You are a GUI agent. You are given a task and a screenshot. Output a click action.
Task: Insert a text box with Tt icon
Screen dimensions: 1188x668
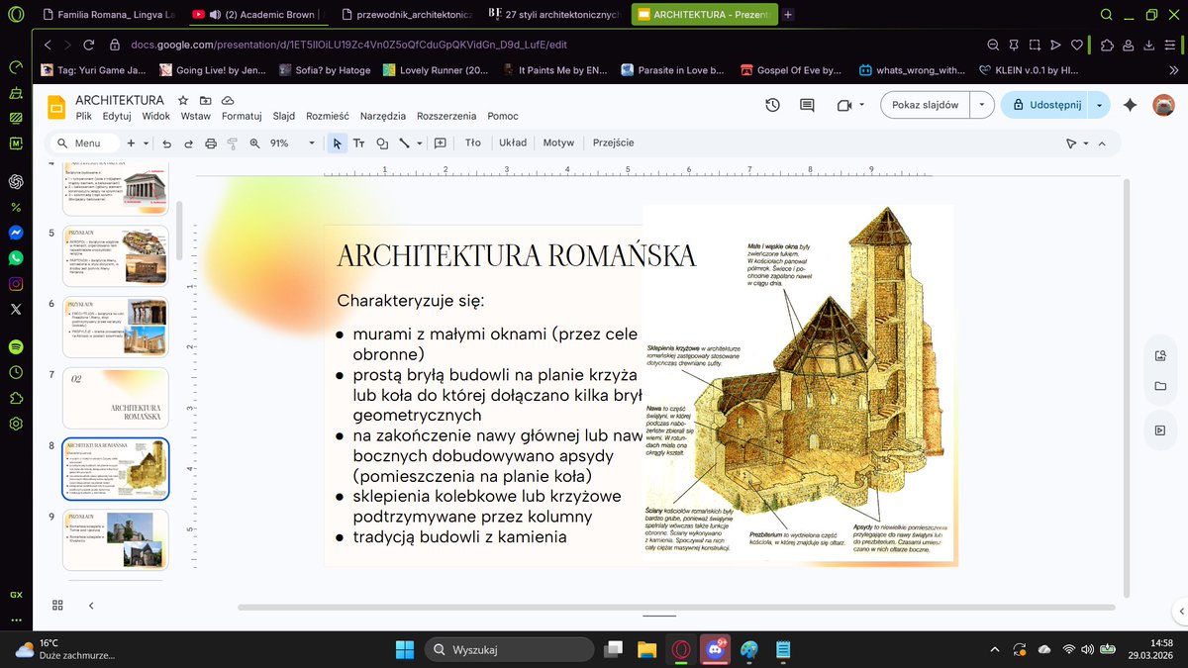coord(359,143)
